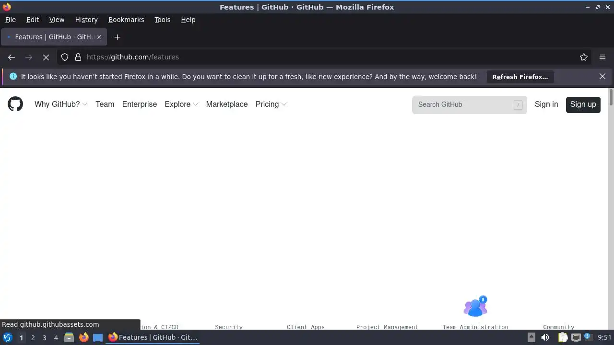This screenshot has height=345, width=614.
Task: Open the History menu
Action: 86,20
